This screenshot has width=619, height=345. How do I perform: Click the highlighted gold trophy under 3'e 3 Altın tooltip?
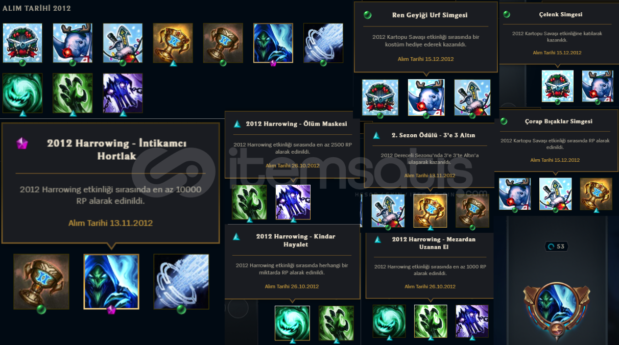point(430,211)
